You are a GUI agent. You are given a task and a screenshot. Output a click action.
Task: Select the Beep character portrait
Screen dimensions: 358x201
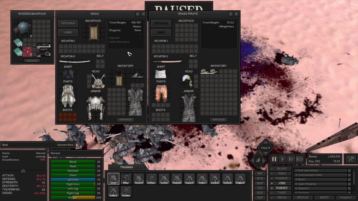click(126, 179)
